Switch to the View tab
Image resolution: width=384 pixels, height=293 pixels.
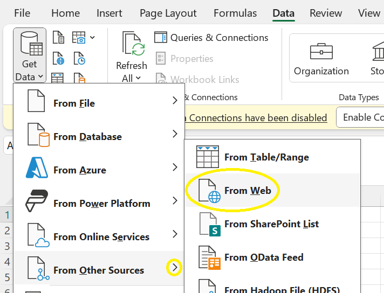coord(369,13)
